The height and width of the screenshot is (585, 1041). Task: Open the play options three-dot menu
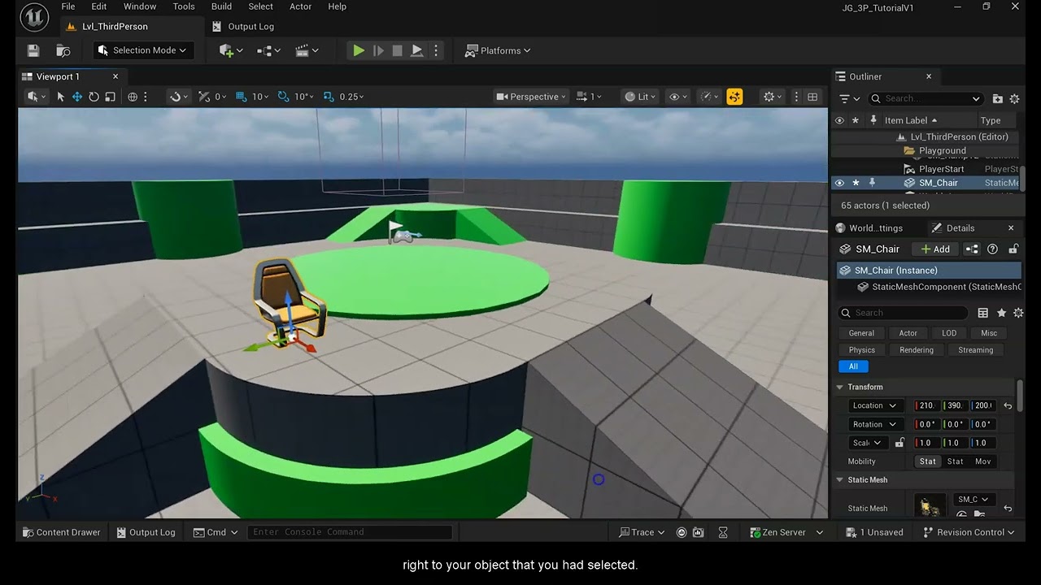(436, 50)
